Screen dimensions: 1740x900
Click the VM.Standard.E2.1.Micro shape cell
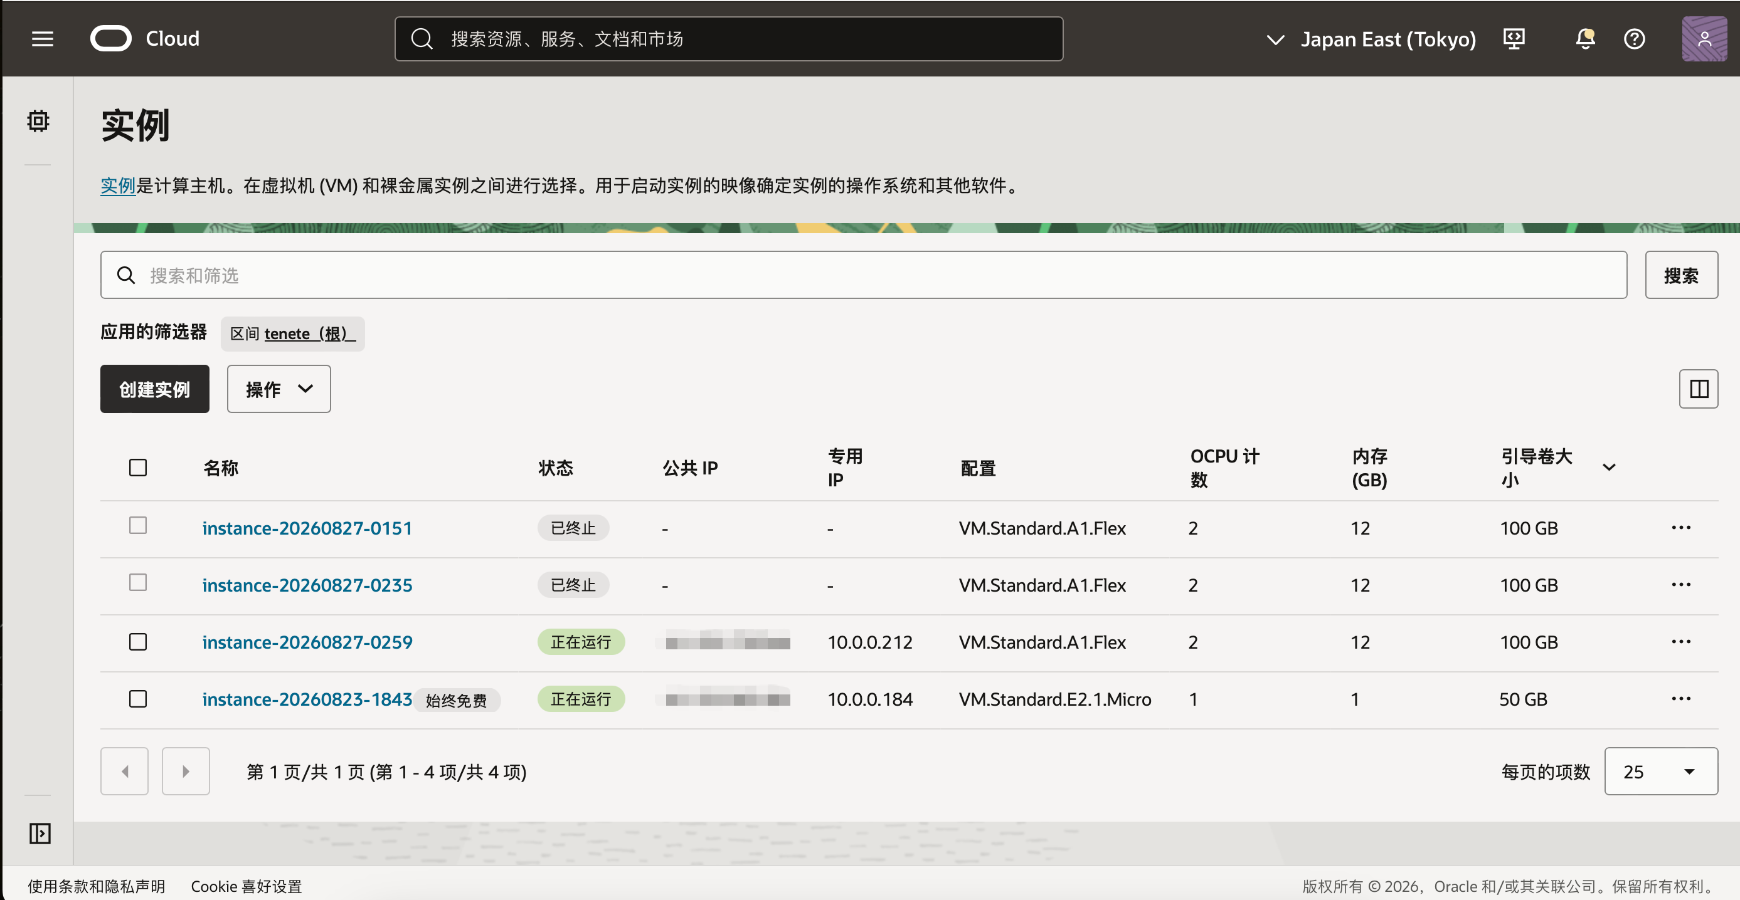pos(1055,699)
